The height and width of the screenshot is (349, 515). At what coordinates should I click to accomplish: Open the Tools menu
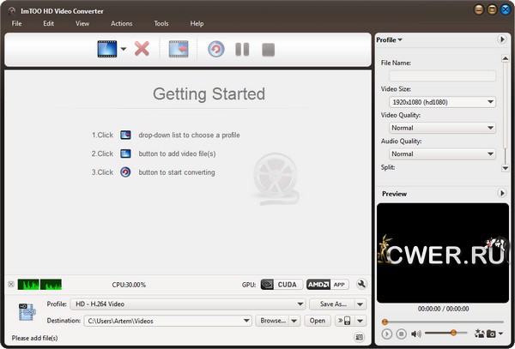[161, 23]
